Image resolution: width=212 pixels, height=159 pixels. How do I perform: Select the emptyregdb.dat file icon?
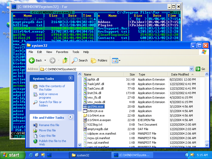coord(85,129)
